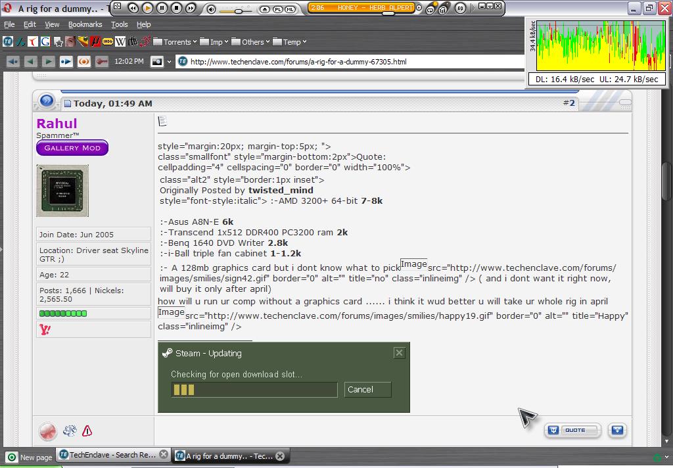Image resolution: width=673 pixels, height=468 pixels.
Task: Open Rahul's user profile link
Action: click(57, 123)
